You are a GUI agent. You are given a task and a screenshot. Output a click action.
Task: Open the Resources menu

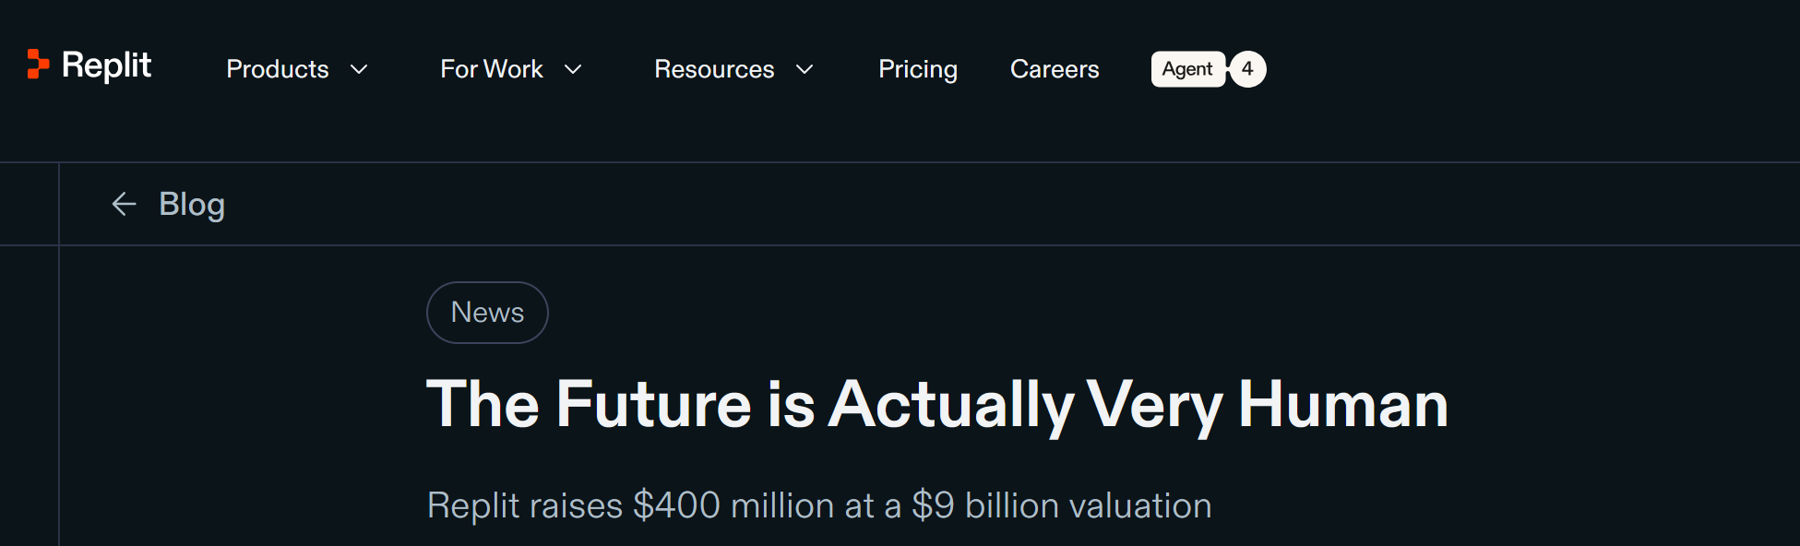coord(713,69)
